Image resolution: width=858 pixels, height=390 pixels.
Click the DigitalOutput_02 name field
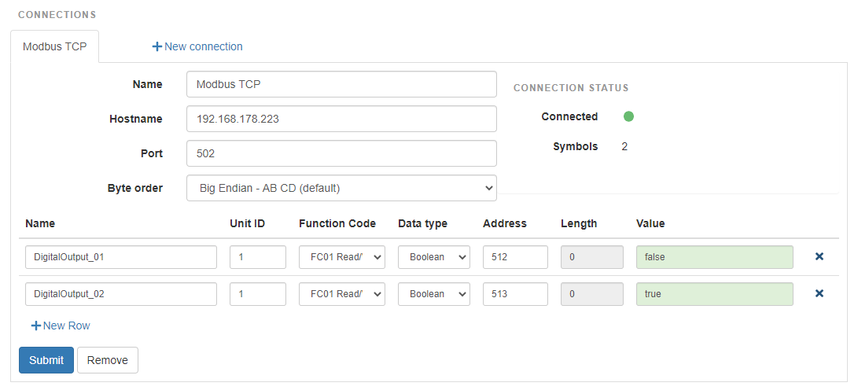click(x=121, y=293)
